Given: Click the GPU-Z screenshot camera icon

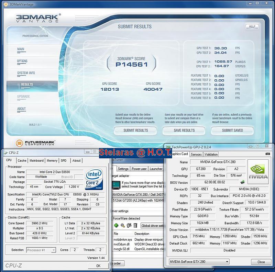Looking at the screenshot, I should coord(268,154).
